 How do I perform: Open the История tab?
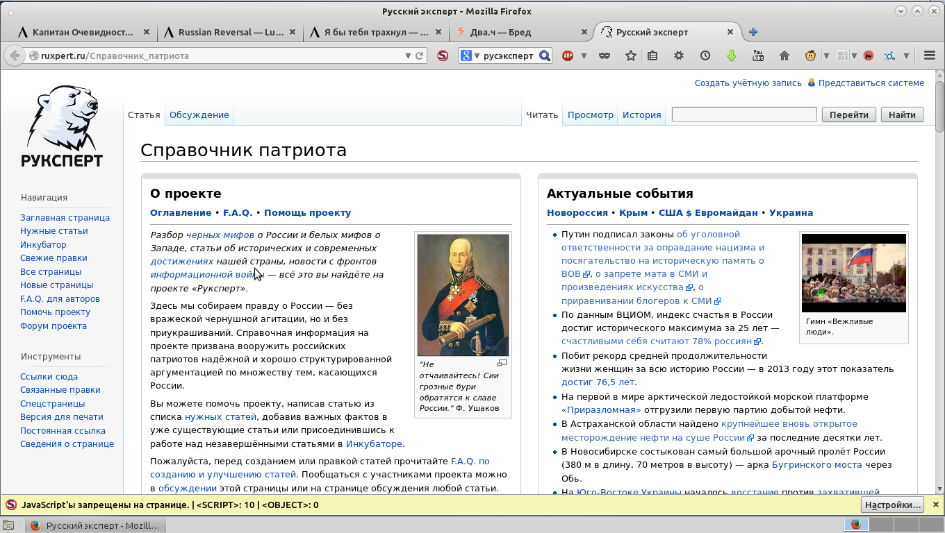[641, 115]
